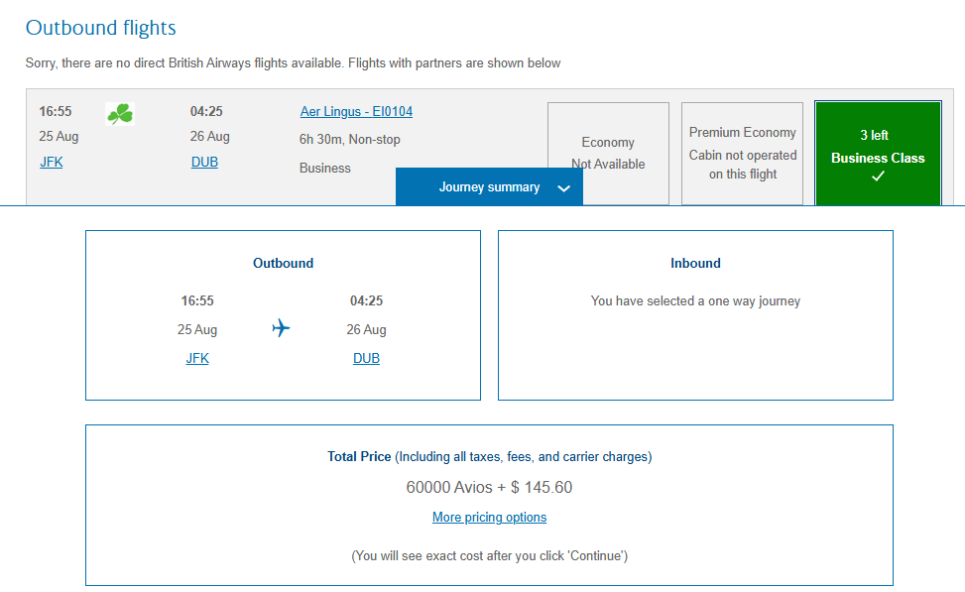Click the Outbound summary heading

pyautogui.click(x=283, y=263)
